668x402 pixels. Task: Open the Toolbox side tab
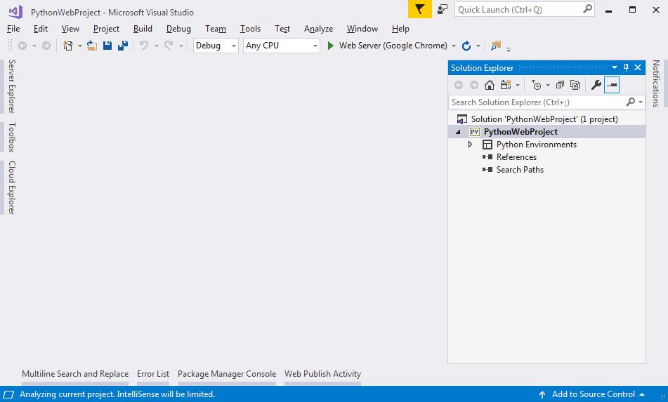coord(11,137)
